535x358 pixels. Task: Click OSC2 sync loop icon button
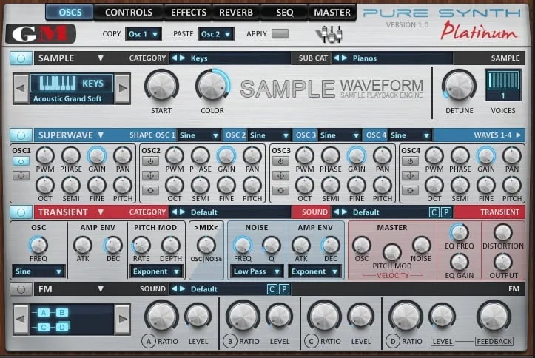click(150, 190)
